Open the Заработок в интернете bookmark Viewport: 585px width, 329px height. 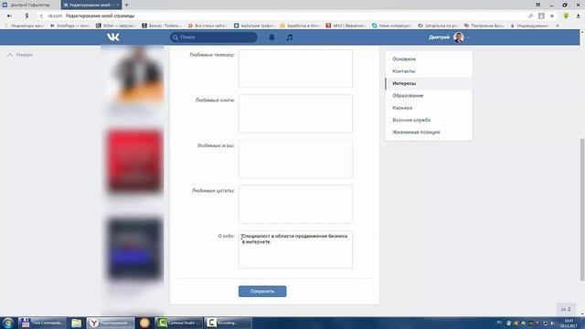click(x=300, y=26)
